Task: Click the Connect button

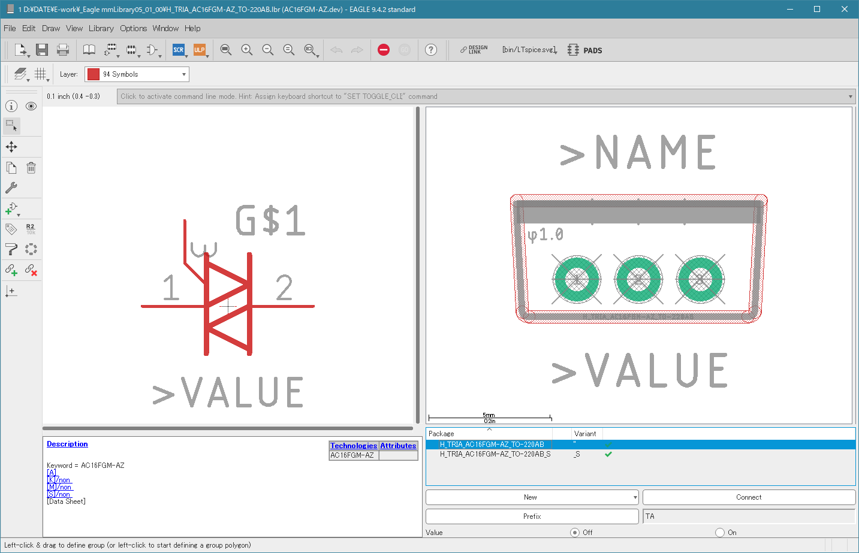Action: (749, 497)
